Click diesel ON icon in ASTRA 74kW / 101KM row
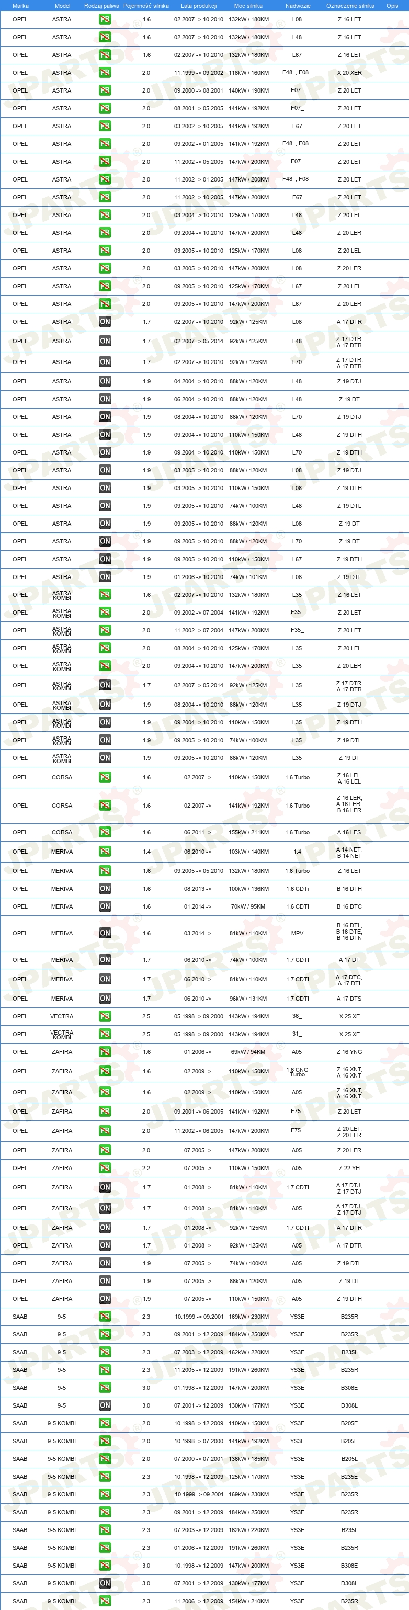 point(105,577)
